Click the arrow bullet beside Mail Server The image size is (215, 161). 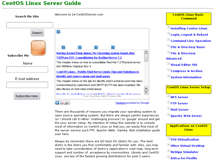(168, 108)
